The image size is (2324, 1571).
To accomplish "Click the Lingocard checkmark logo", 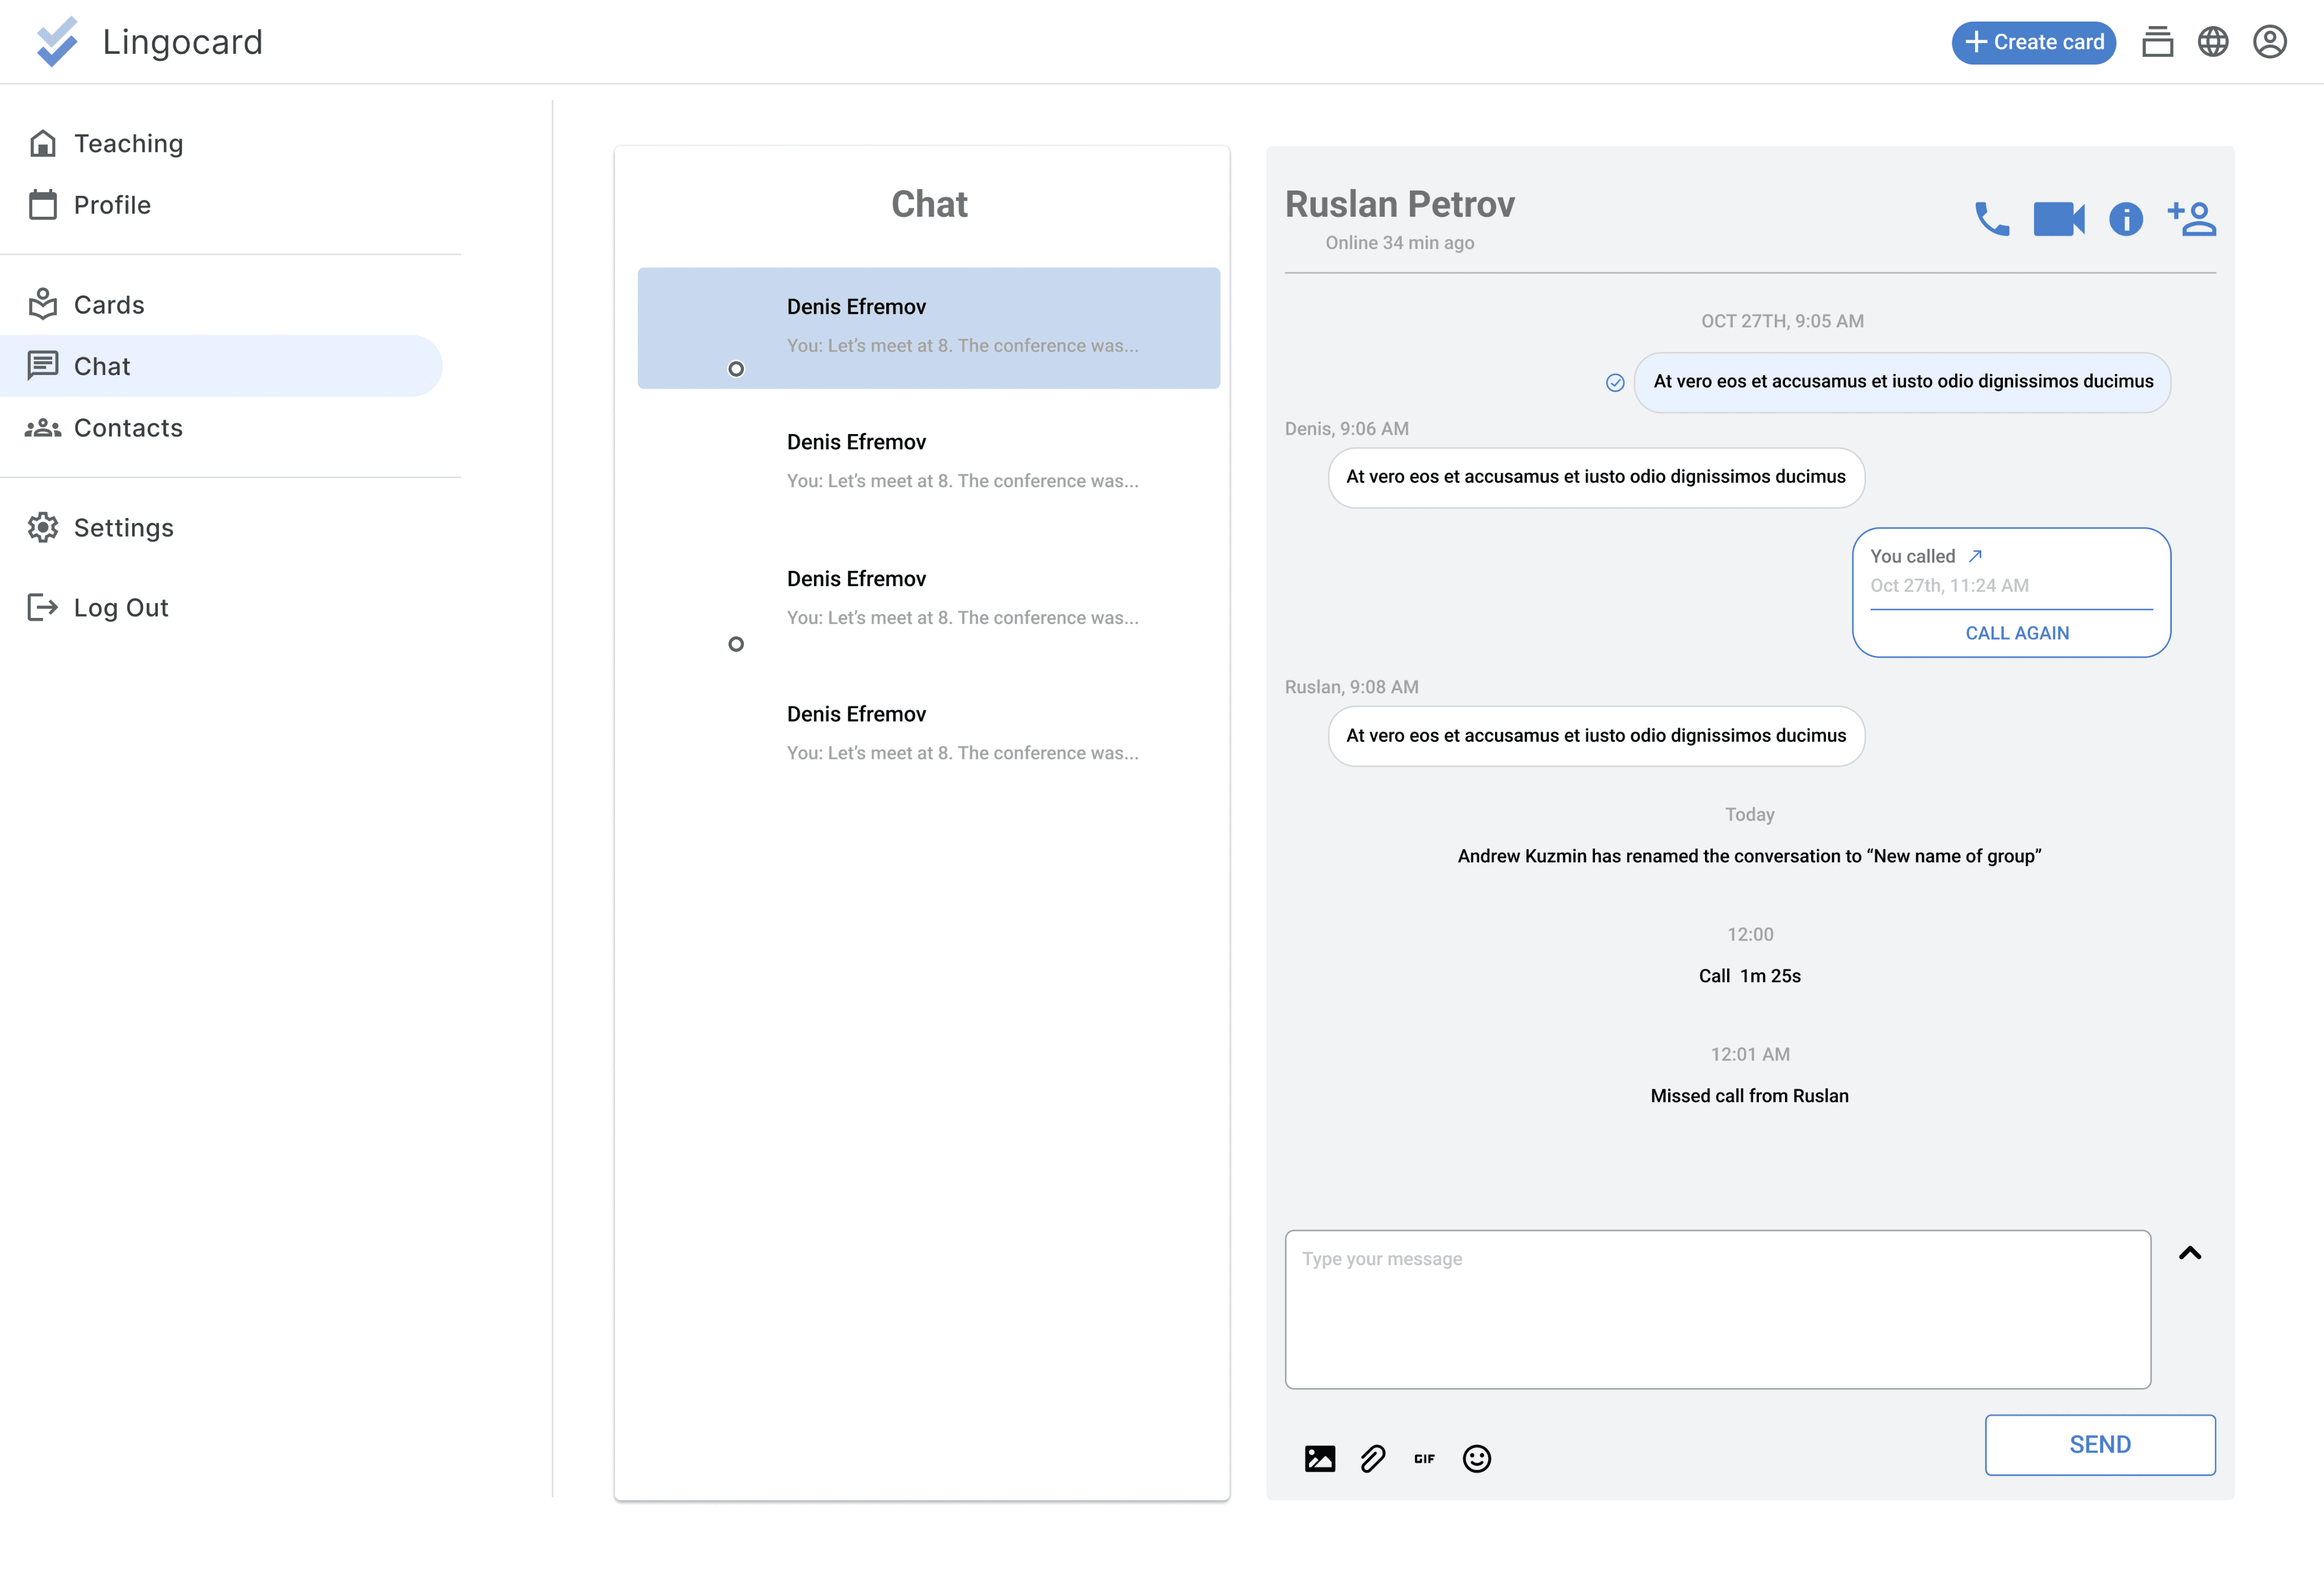I will [57, 42].
